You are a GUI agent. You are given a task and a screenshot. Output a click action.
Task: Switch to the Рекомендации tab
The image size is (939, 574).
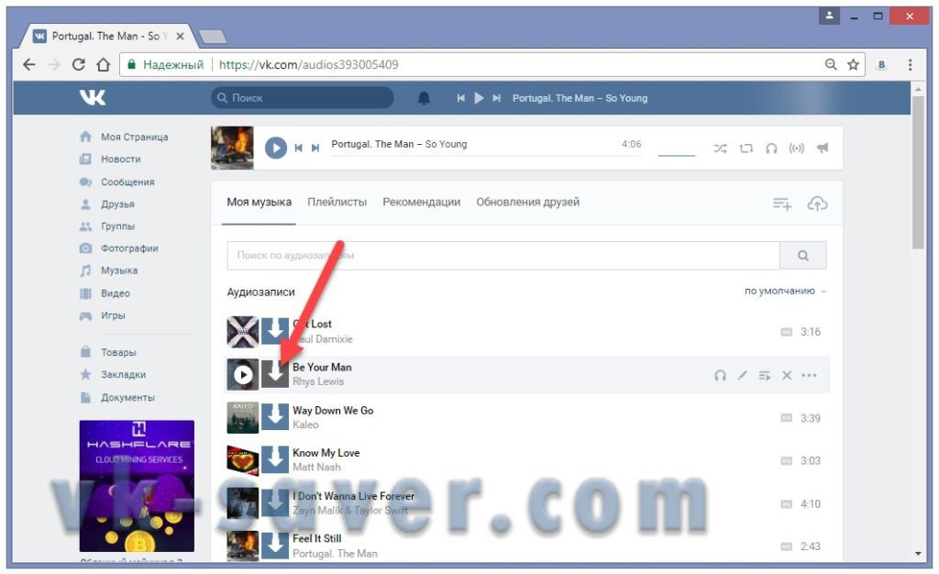click(422, 203)
